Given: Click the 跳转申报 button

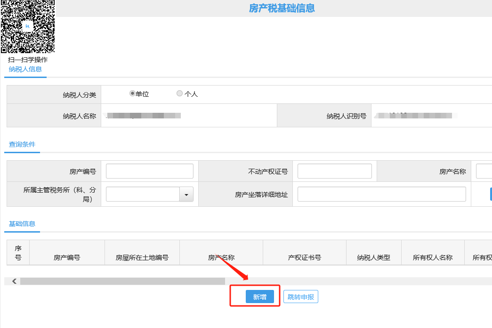Looking at the screenshot, I should [x=300, y=297].
